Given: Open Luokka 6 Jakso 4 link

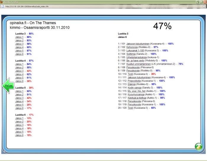Looking at the screenshot, I should click(19, 129).
